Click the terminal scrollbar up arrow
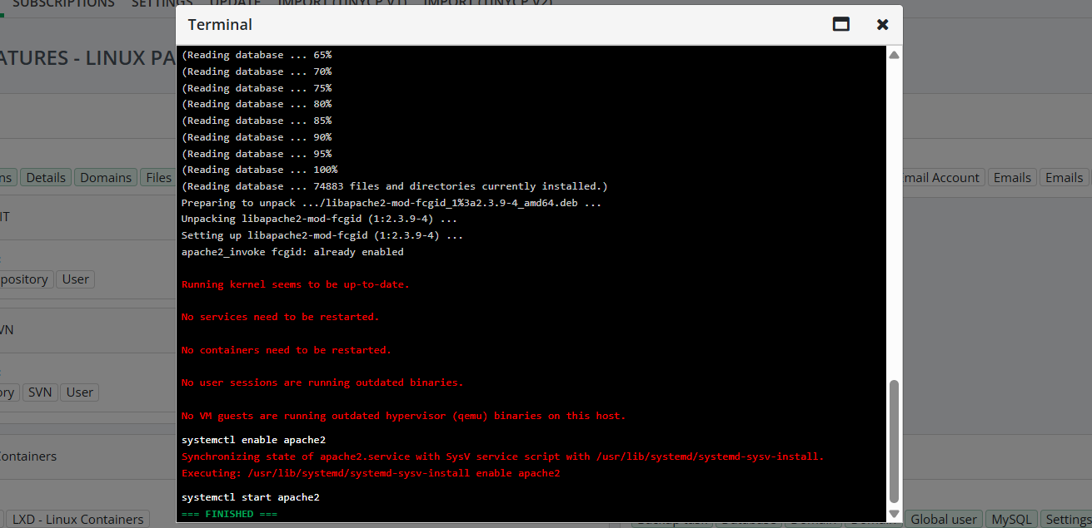This screenshot has width=1092, height=528. [893, 53]
